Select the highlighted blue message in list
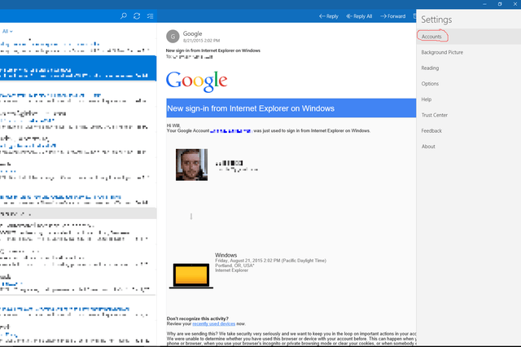This screenshot has width=521, height=347. coord(78,68)
